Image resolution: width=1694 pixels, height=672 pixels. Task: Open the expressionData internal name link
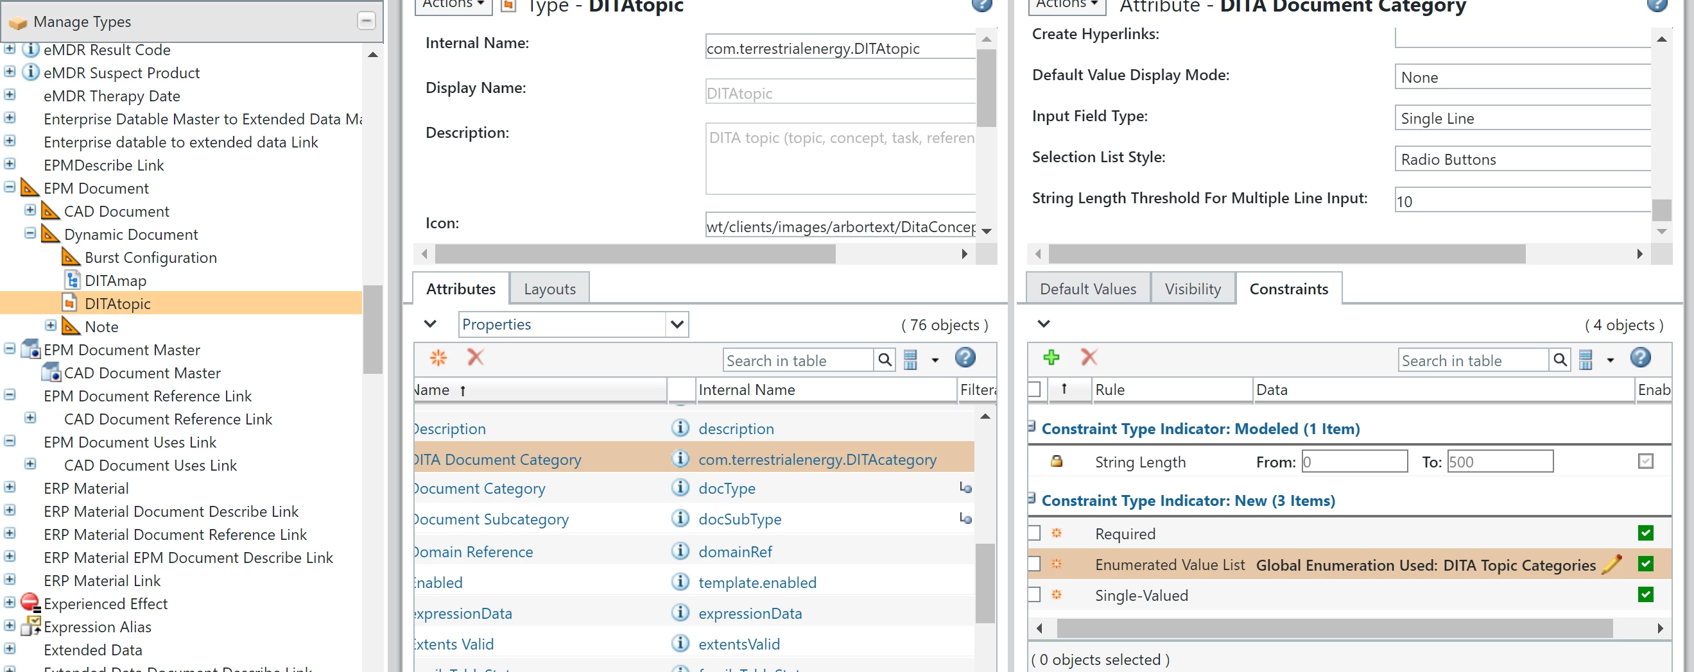750,614
